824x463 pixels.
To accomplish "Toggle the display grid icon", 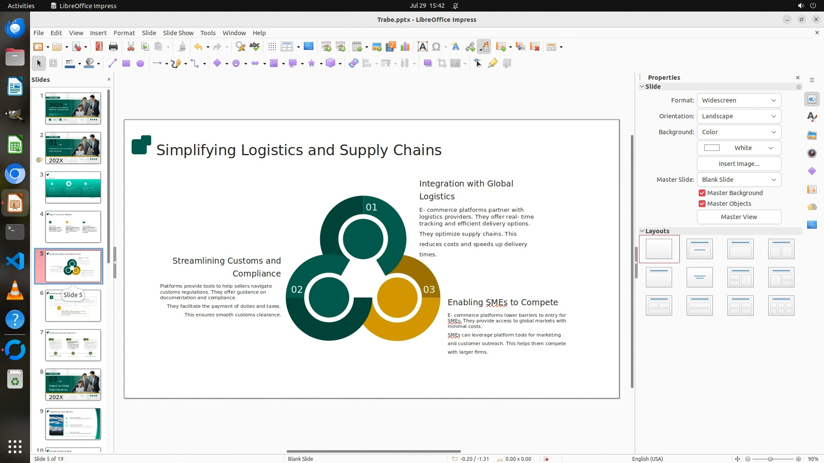I will (x=272, y=47).
